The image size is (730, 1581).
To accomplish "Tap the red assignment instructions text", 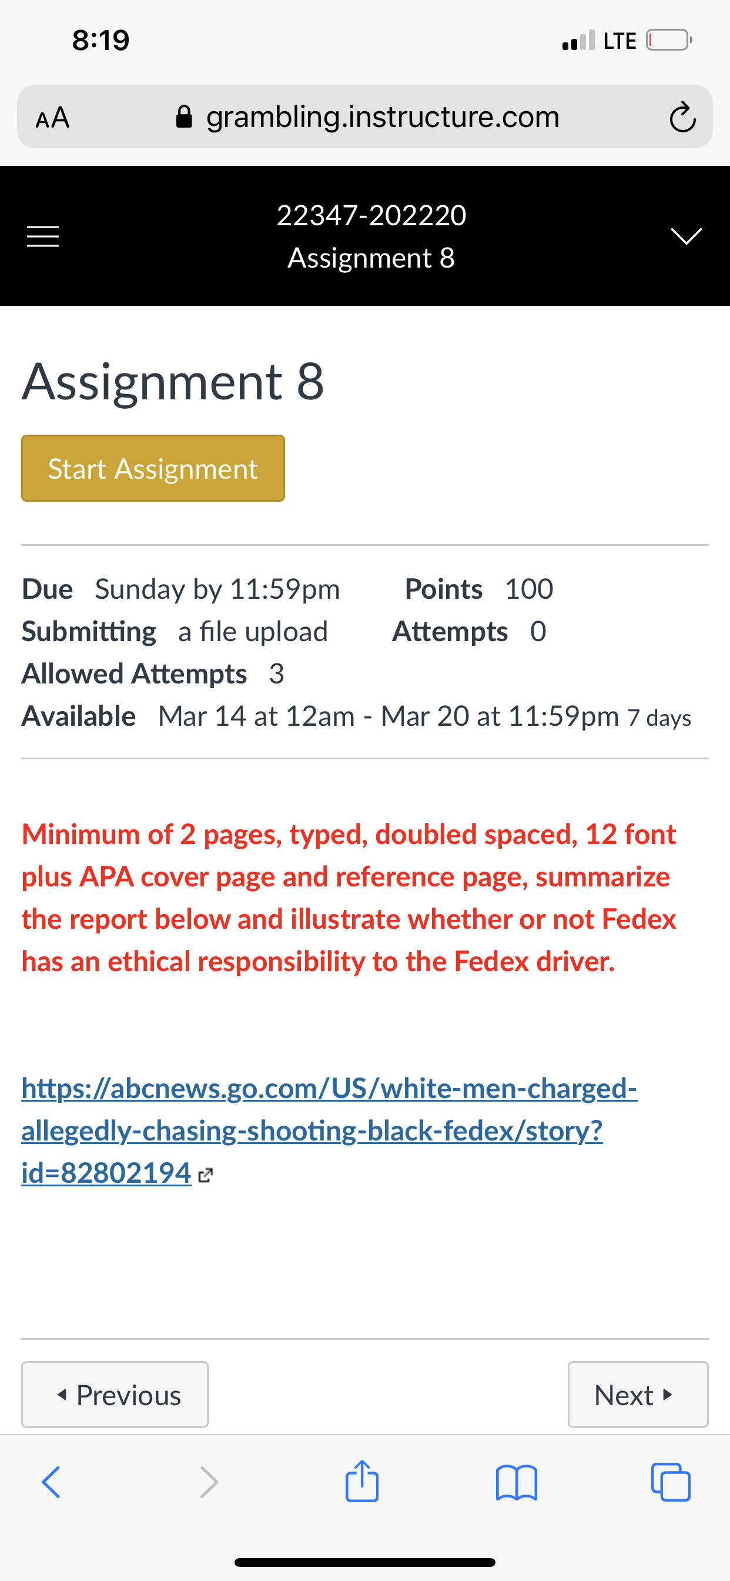I will 349,898.
